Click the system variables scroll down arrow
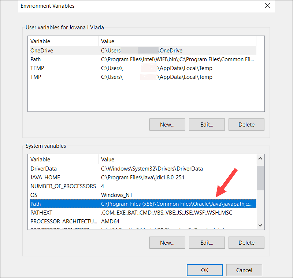Viewport: 293px width, 278px height. (x=260, y=225)
